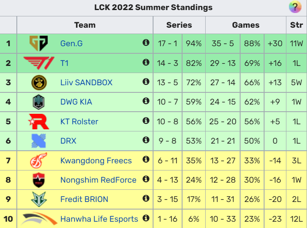Click the Kwangdong Freecs logo icon
Viewport: 307px width, 228px height.
(39, 161)
